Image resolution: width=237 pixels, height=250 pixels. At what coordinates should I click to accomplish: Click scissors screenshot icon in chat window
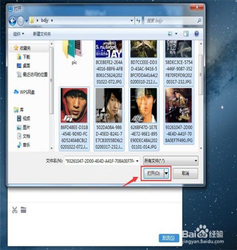coord(14,210)
